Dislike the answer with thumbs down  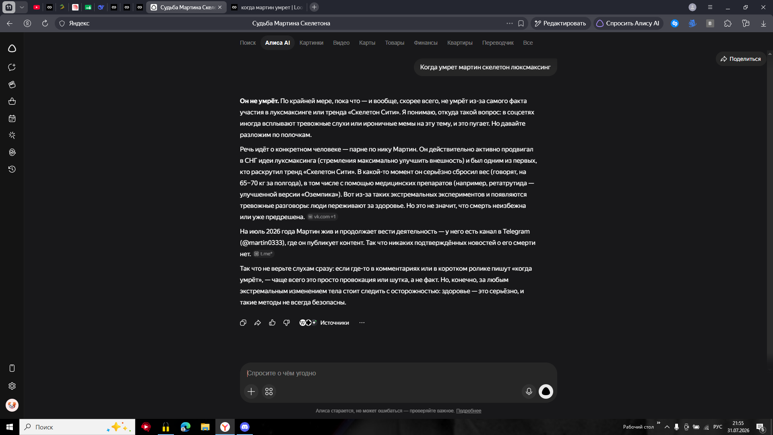[287, 323]
